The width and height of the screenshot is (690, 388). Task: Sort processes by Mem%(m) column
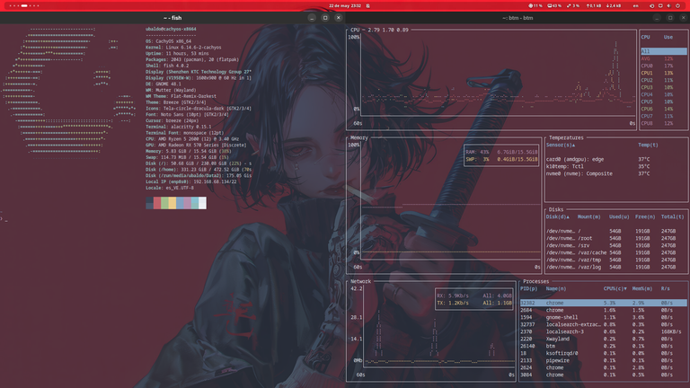[x=642, y=288]
